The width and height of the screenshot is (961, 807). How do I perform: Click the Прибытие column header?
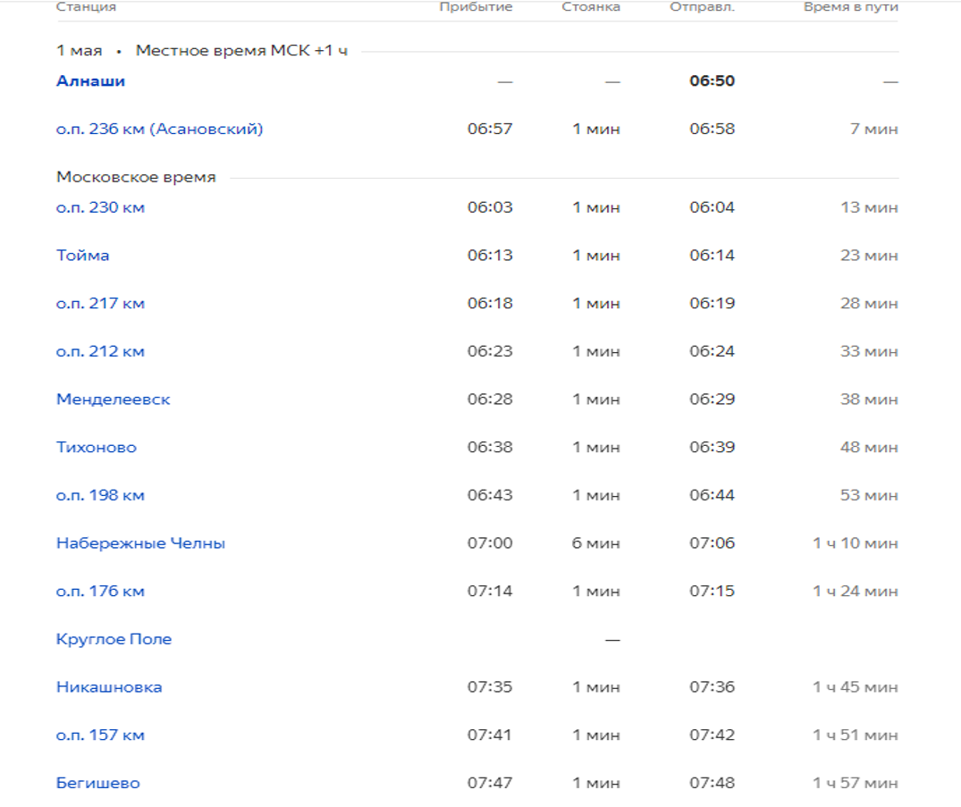(x=476, y=7)
